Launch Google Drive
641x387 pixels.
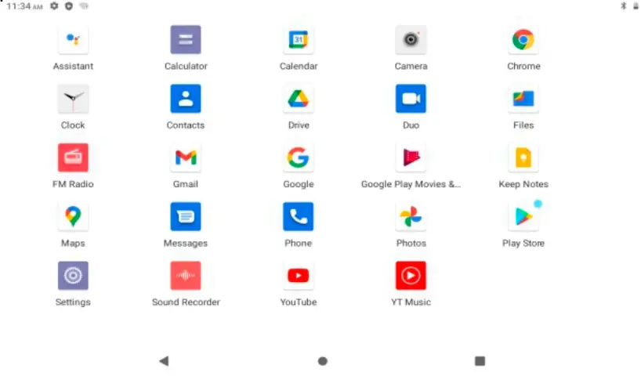299,99
